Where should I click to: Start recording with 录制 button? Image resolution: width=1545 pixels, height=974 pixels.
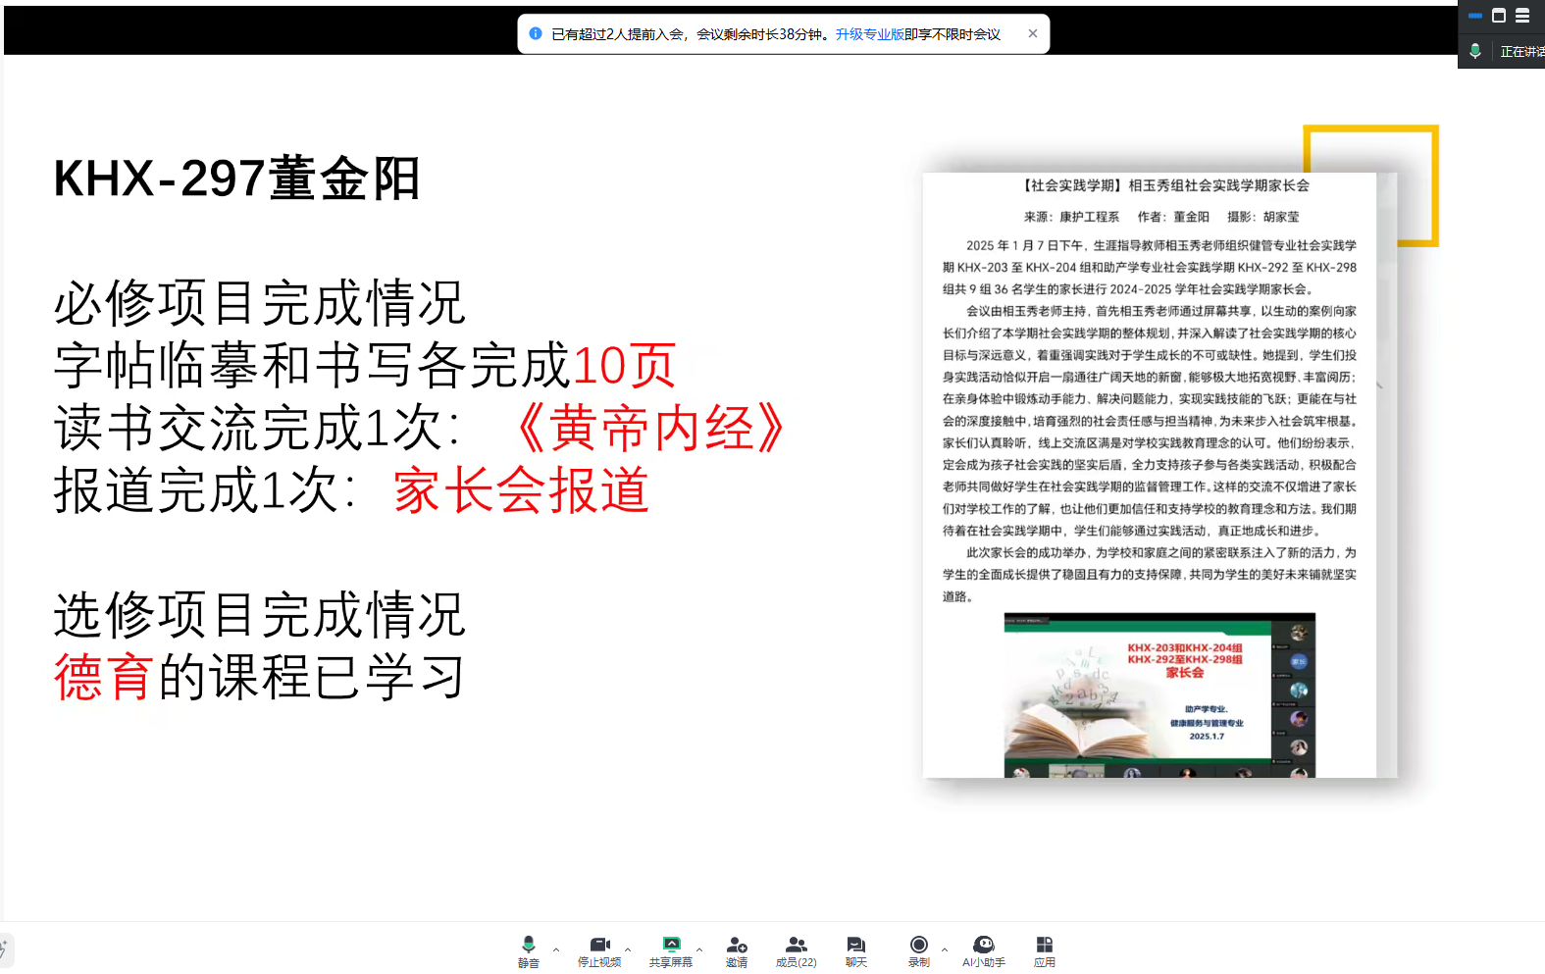pos(918,949)
